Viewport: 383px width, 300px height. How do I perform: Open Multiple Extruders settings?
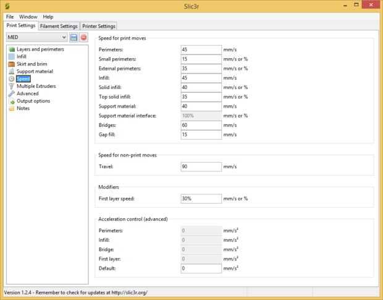[x=36, y=86]
